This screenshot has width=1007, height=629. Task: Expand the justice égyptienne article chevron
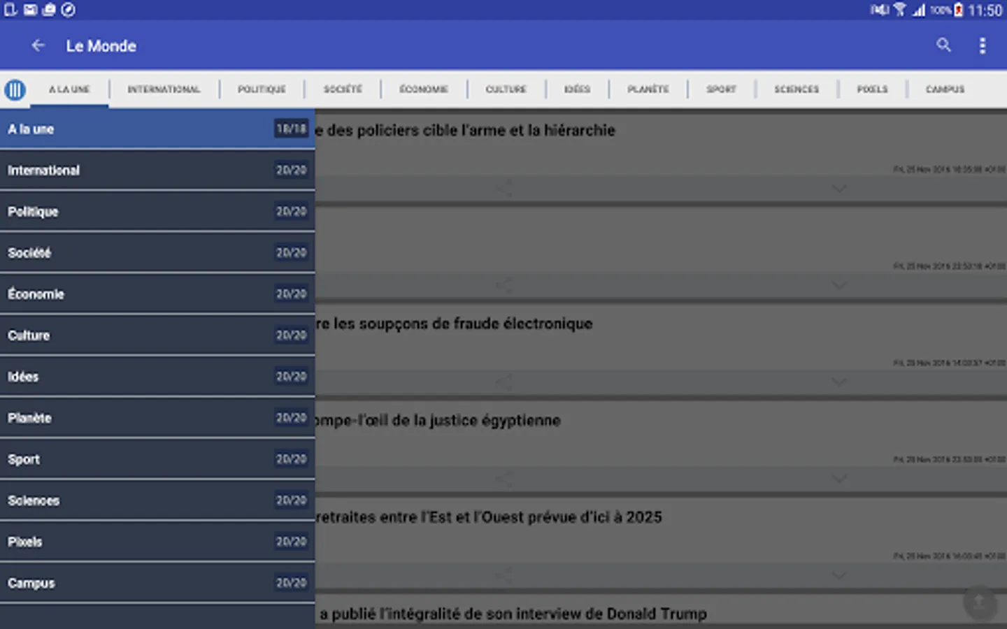(839, 479)
